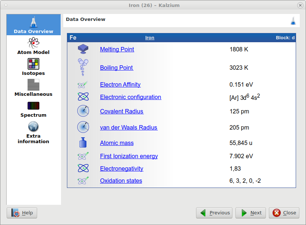This screenshot has width=306, height=225.
Task: Click the First Ionization energy icon
Action: point(83,156)
